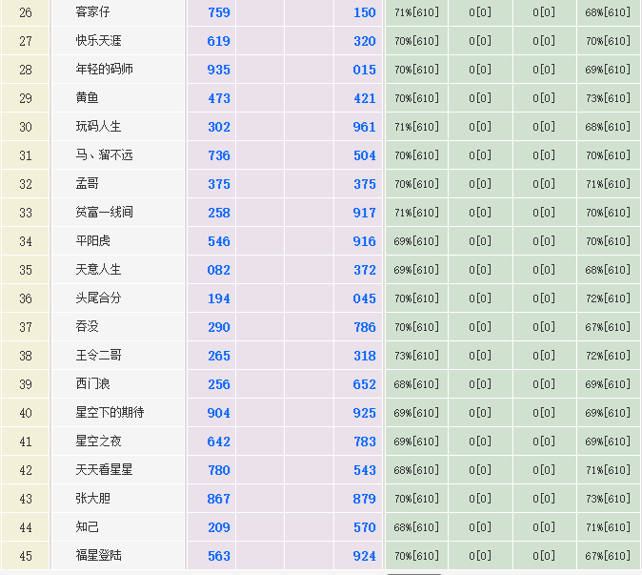Open the 平阳虎 entry in row 34
This screenshot has width=642, height=575.
92,241
